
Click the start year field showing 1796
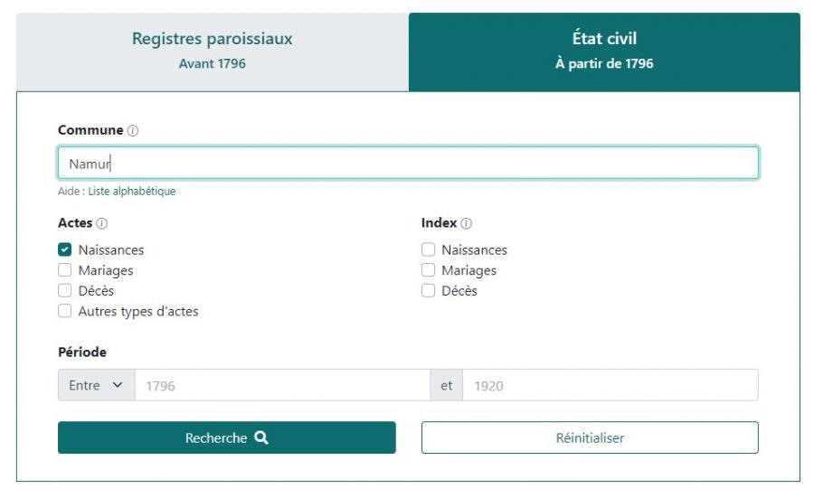coord(282,385)
